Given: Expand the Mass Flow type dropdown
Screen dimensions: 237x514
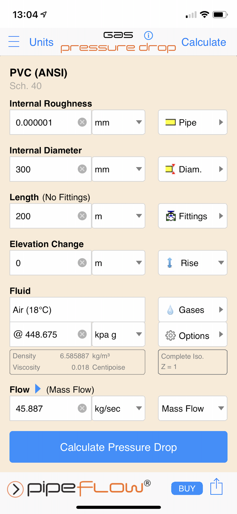Looking at the screenshot, I should tap(193, 408).
